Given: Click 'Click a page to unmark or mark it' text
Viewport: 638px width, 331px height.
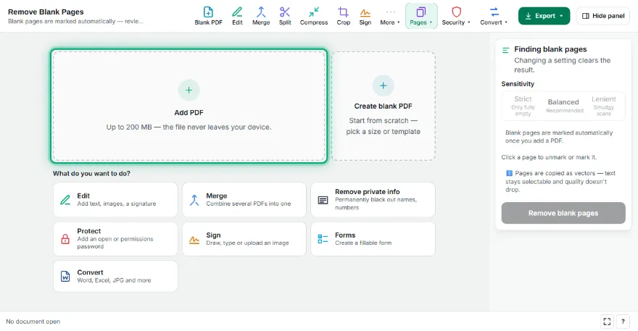Looking at the screenshot, I should tap(549, 157).
